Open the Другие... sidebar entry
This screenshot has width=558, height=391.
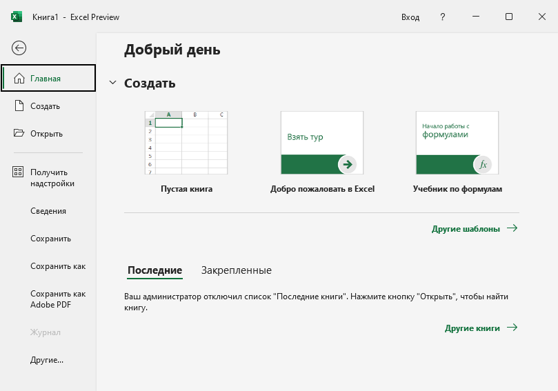click(48, 360)
